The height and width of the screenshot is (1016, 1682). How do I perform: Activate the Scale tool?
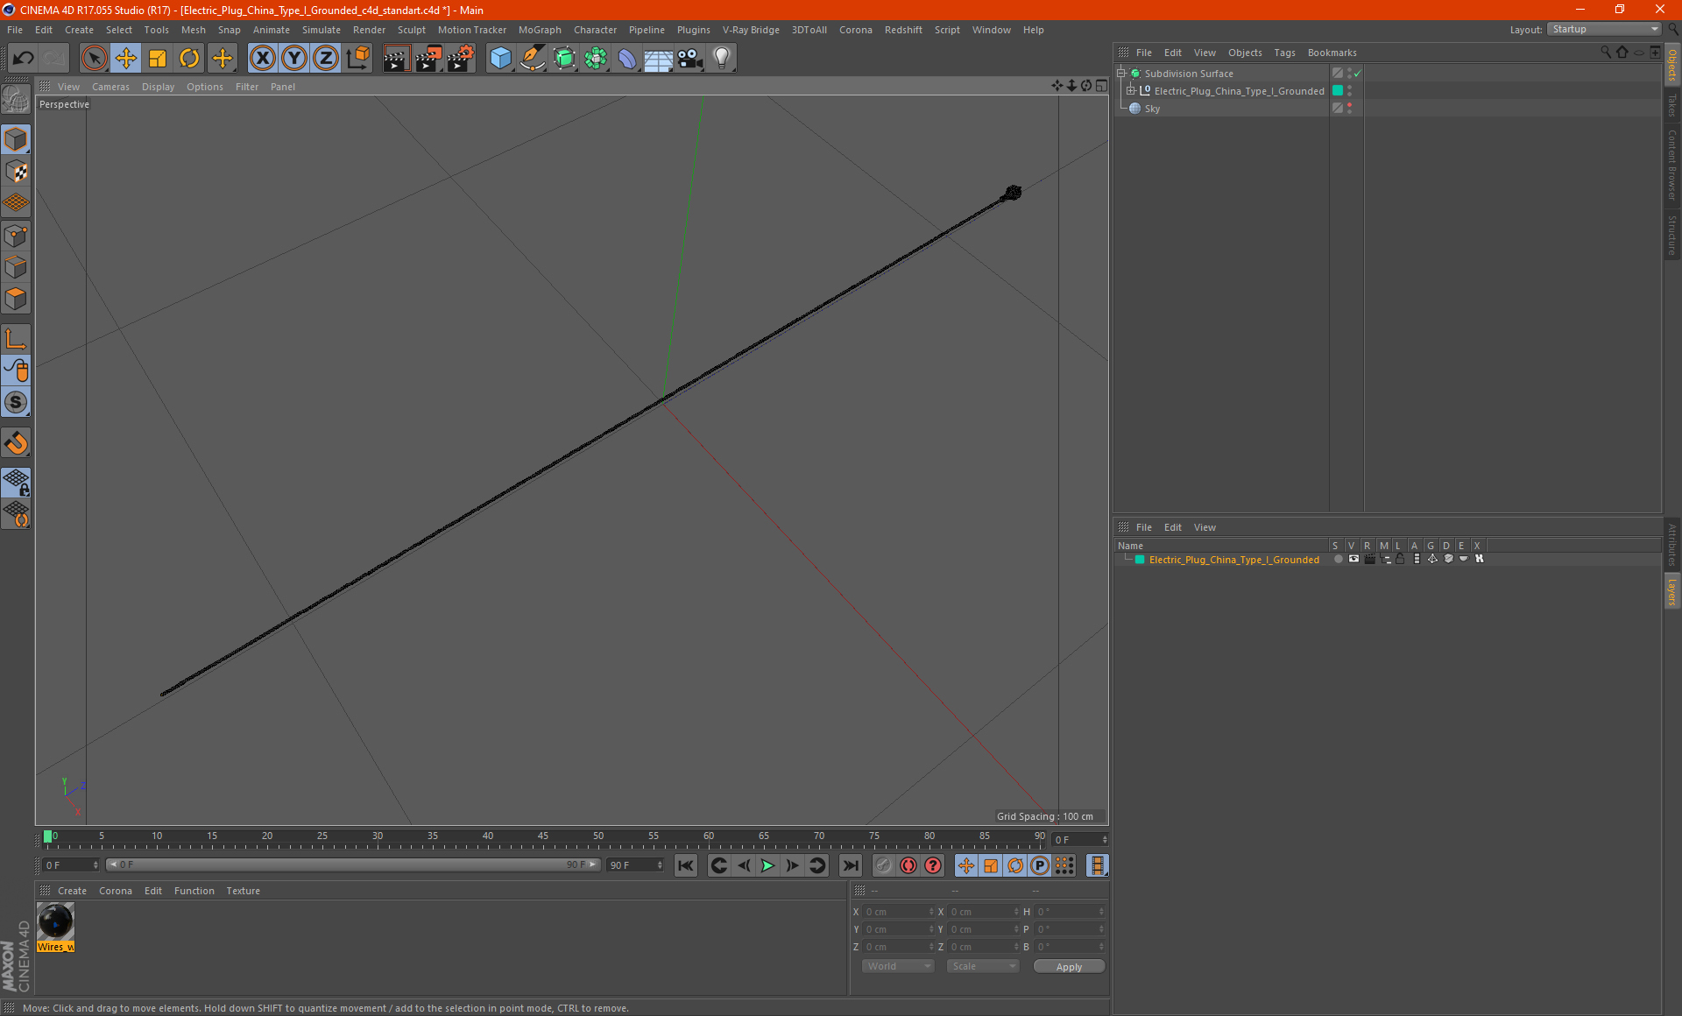(158, 59)
